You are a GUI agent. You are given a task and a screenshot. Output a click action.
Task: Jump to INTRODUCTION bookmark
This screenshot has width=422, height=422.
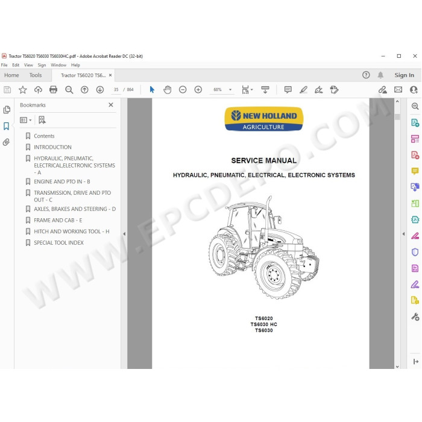[x=53, y=147]
